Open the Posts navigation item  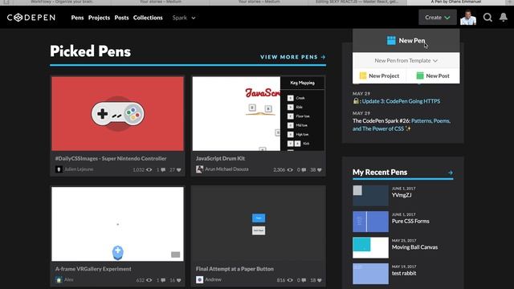tap(121, 18)
